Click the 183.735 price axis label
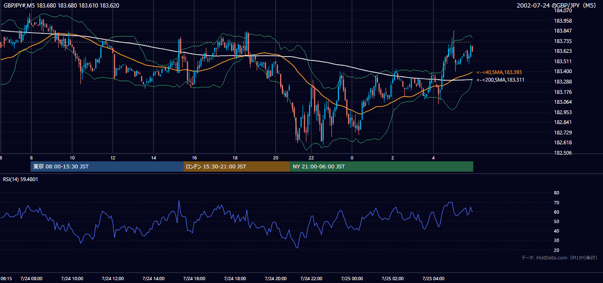 [562, 41]
